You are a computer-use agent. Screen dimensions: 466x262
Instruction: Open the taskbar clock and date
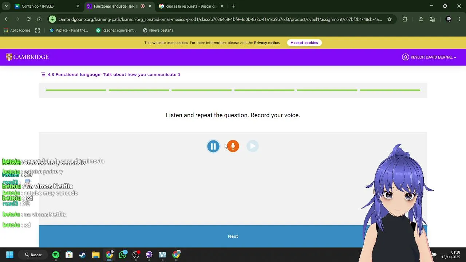tap(451, 255)
